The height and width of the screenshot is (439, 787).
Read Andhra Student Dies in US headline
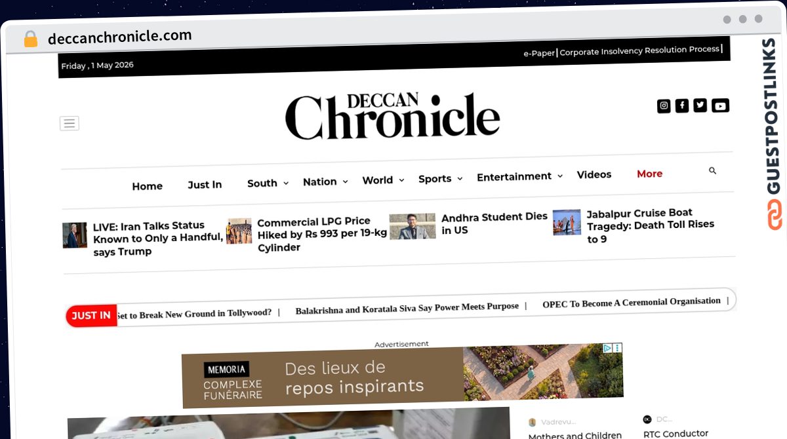[494, 223]
